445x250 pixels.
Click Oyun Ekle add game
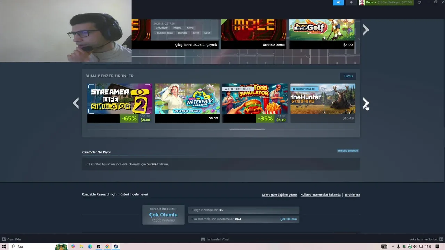click(11, 239)
